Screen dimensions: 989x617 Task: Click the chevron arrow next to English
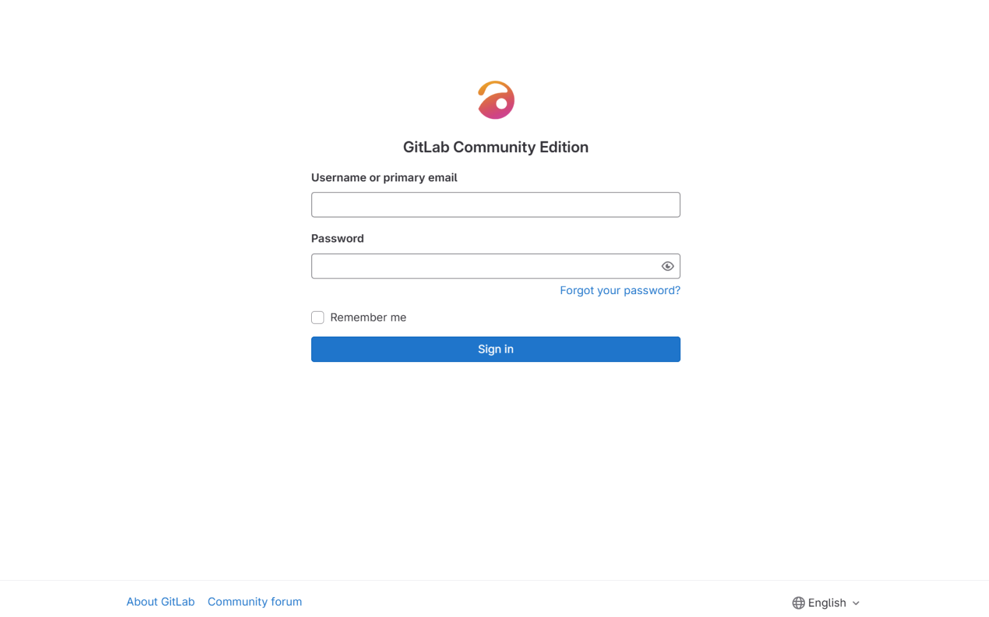click(x=856, y=603)
